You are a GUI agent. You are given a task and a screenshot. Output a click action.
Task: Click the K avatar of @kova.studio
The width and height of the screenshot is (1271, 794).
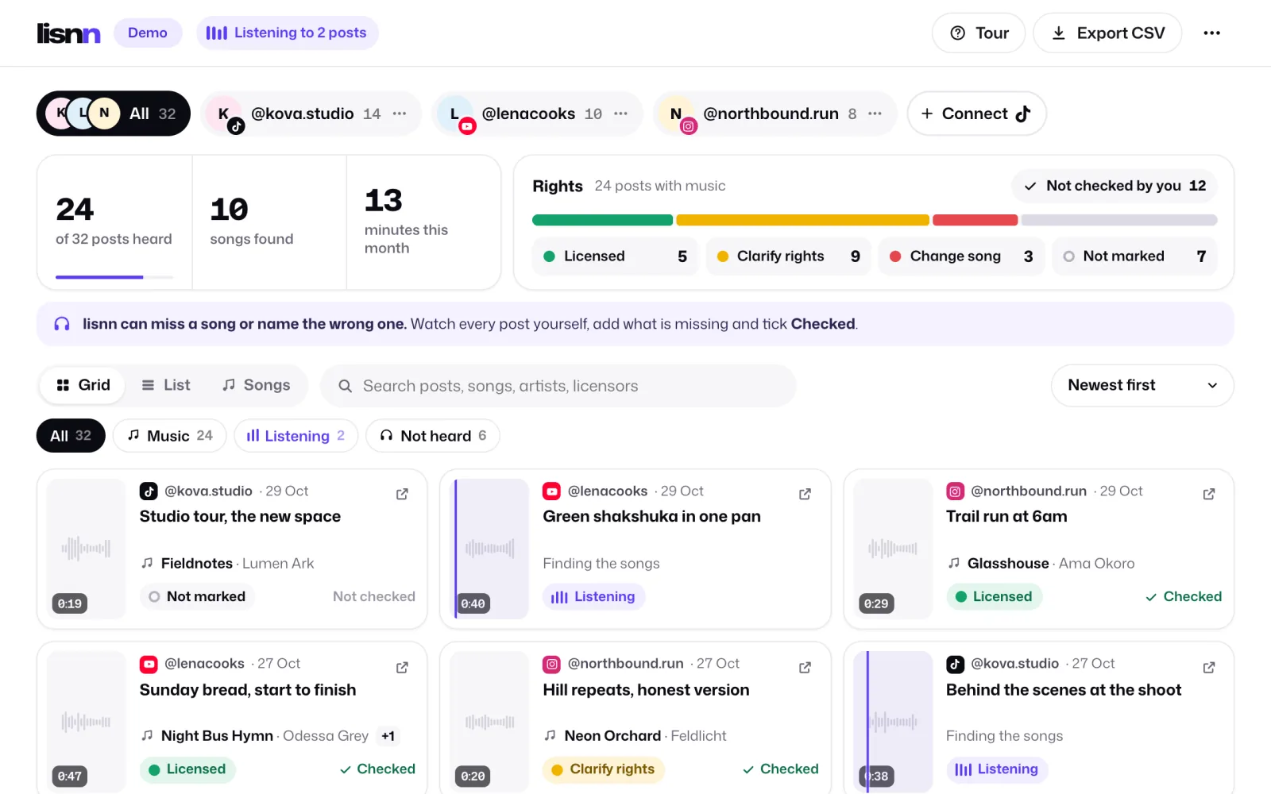click(x=224, y=114)
